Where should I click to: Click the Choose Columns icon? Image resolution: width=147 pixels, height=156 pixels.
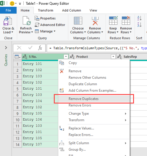click(x=78, y=21)
